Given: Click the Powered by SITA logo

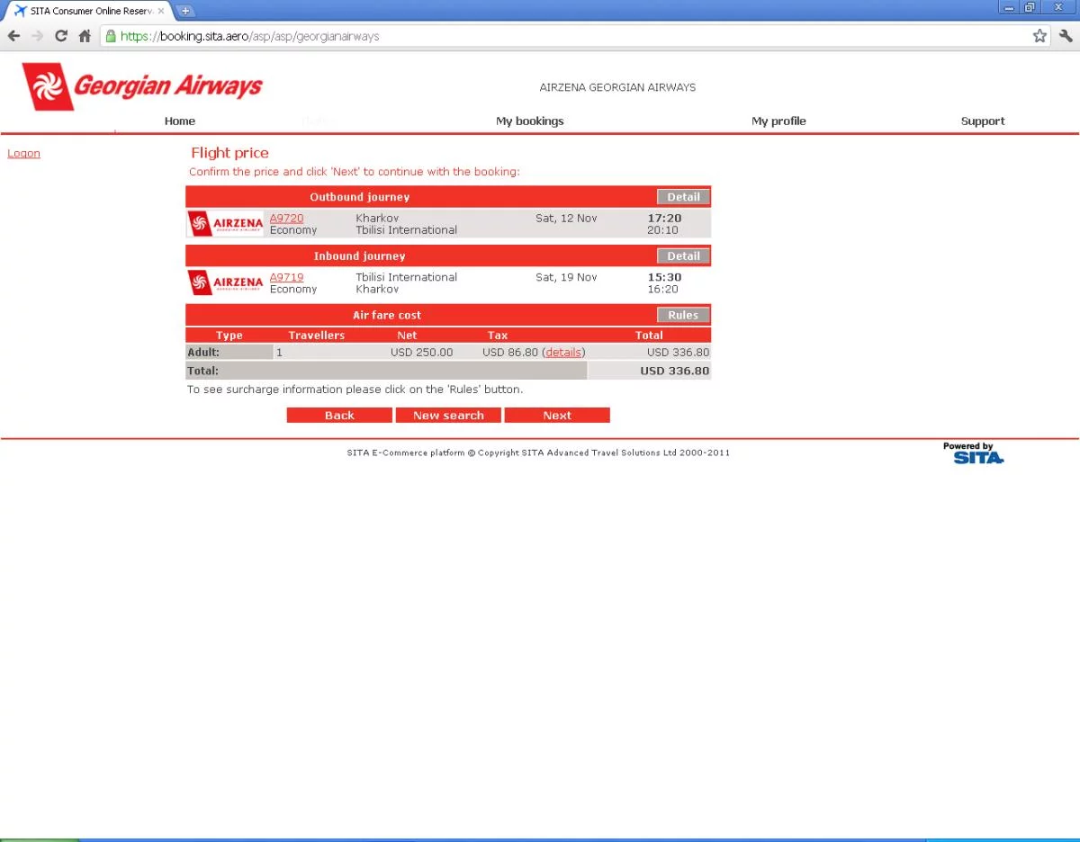Looking at the screenshot, I should (973, 452).
